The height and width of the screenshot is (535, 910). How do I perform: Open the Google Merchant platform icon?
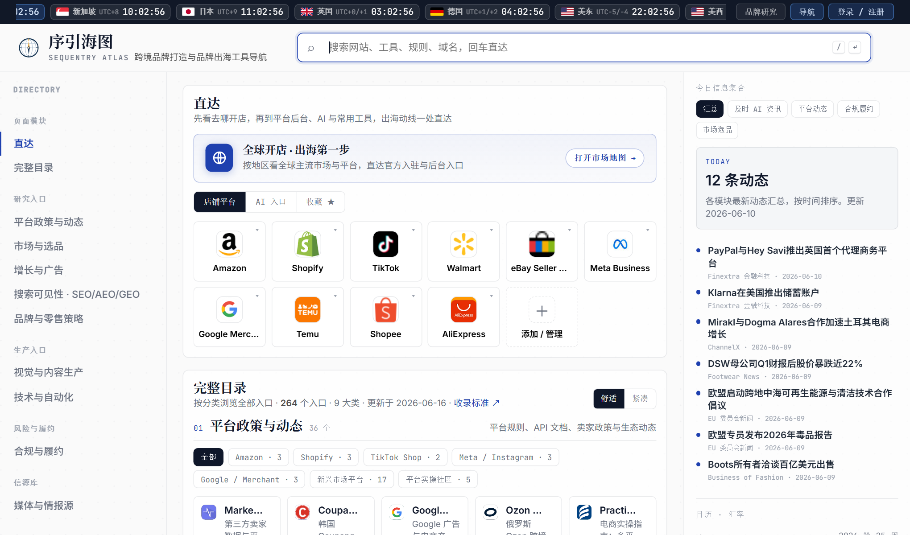click(229, 309)
